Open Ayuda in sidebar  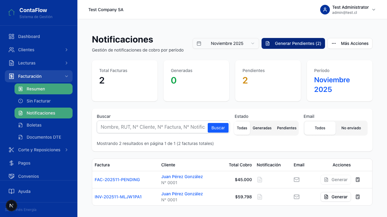click(x=39, y=191)
